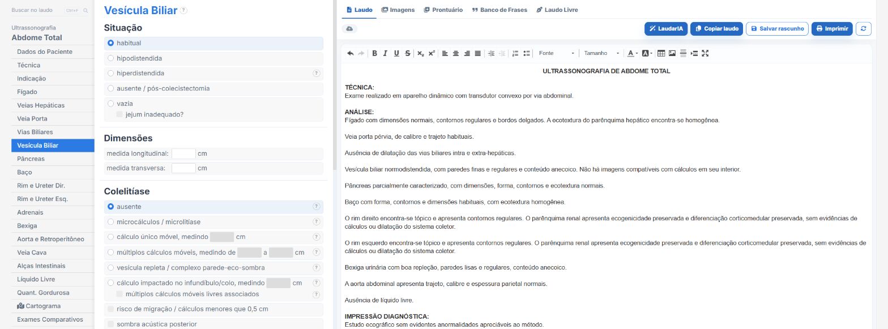Open the Fonte font dropdown
This screenshot has height=329, width=888.
tap(556, 53)
